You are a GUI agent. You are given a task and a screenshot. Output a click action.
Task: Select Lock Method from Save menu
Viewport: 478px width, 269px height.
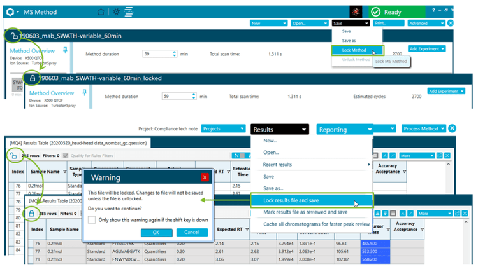coord(352,50)
